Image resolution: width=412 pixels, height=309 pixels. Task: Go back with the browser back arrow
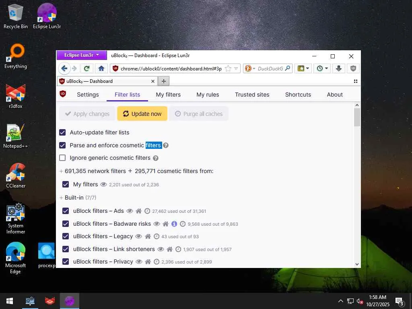click(x=64, y=68)
